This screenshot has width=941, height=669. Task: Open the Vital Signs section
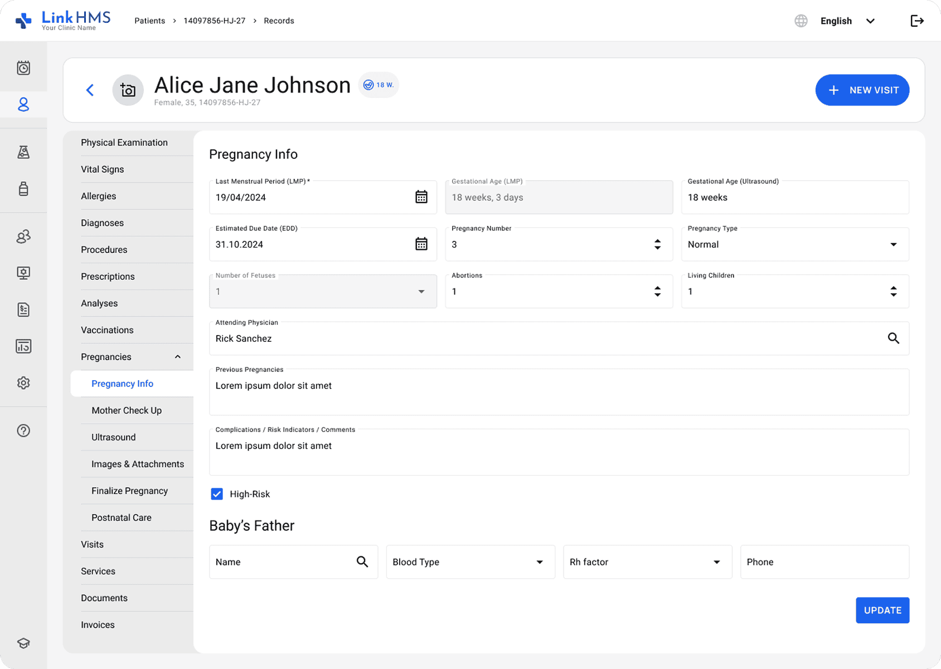(103, 169)
